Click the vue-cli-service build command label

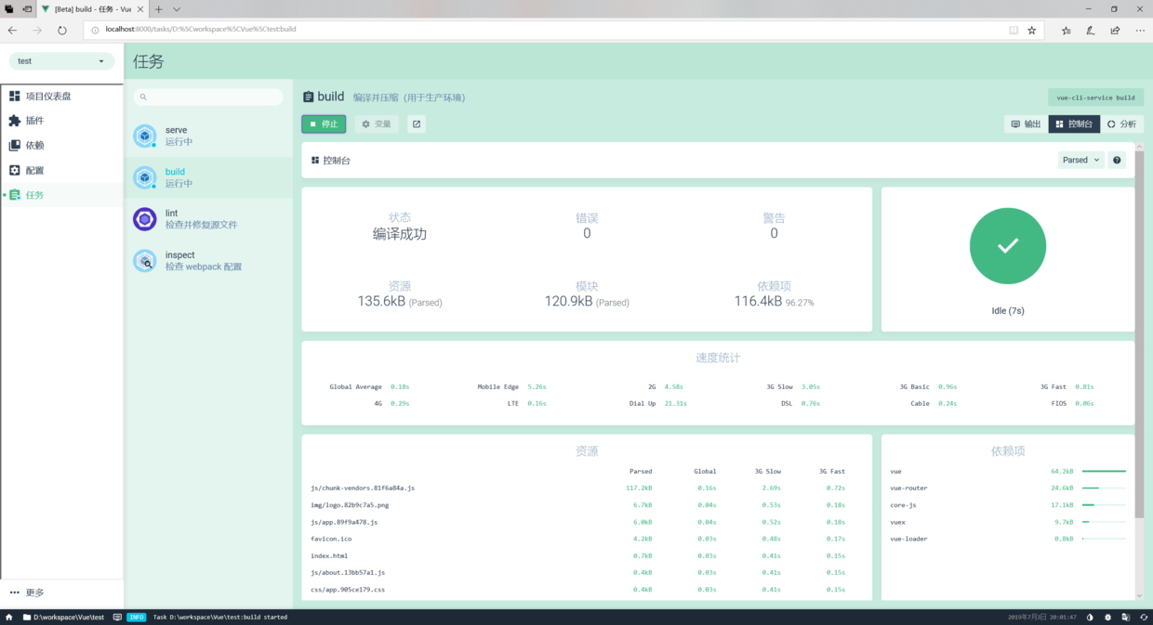pos(1095,98)
